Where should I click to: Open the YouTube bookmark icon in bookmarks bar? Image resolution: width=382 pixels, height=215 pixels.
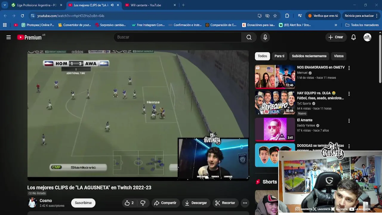point(16,25)
